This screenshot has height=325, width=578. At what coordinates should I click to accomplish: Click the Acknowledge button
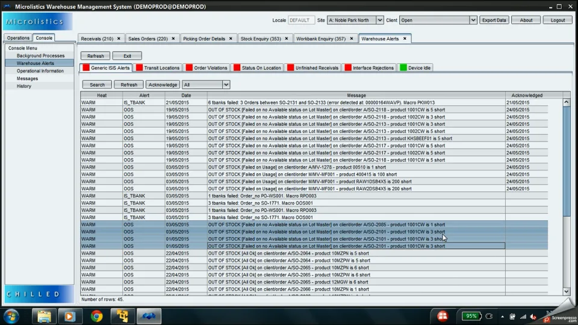click(163, 85)
